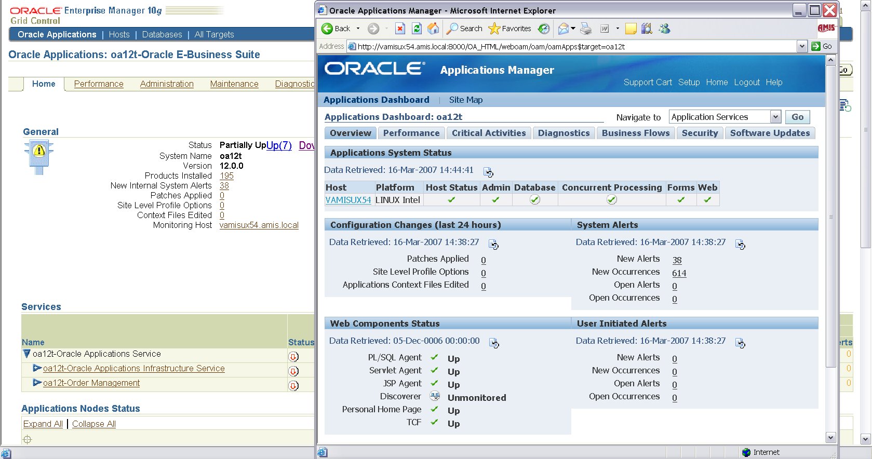Switch to Performance tab in Applications Manager
The width and height of the screenshot is (872, 459).
tap(411, 133)
